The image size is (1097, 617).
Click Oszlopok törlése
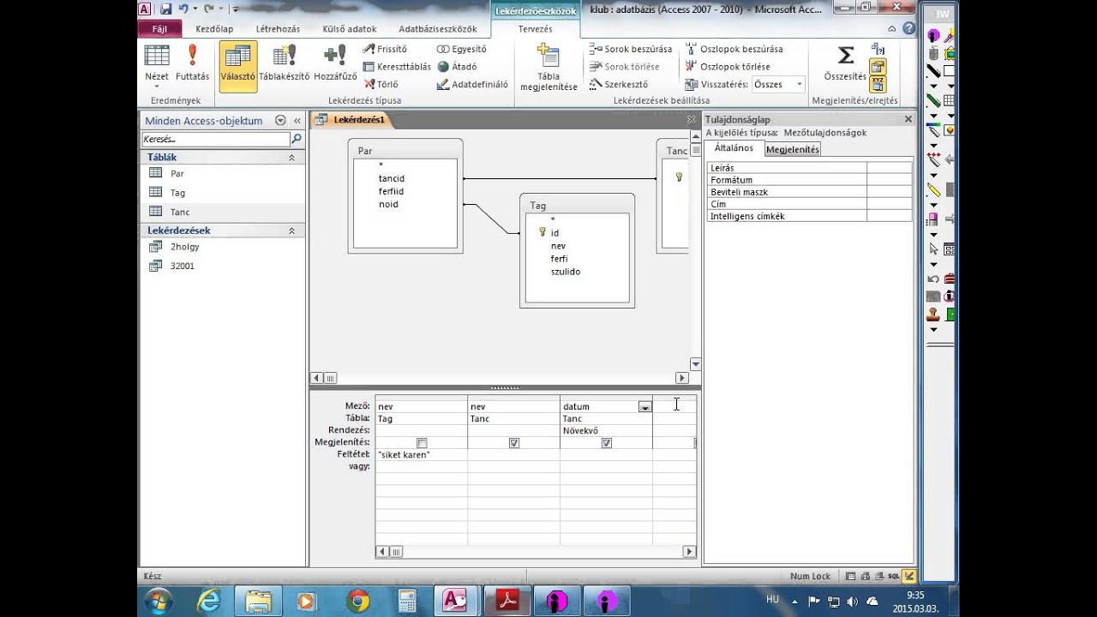click(x=728, y=67)
